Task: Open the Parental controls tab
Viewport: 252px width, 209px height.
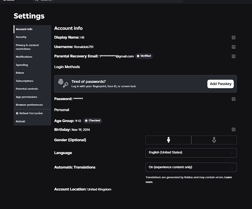Action: coord(32,89)
